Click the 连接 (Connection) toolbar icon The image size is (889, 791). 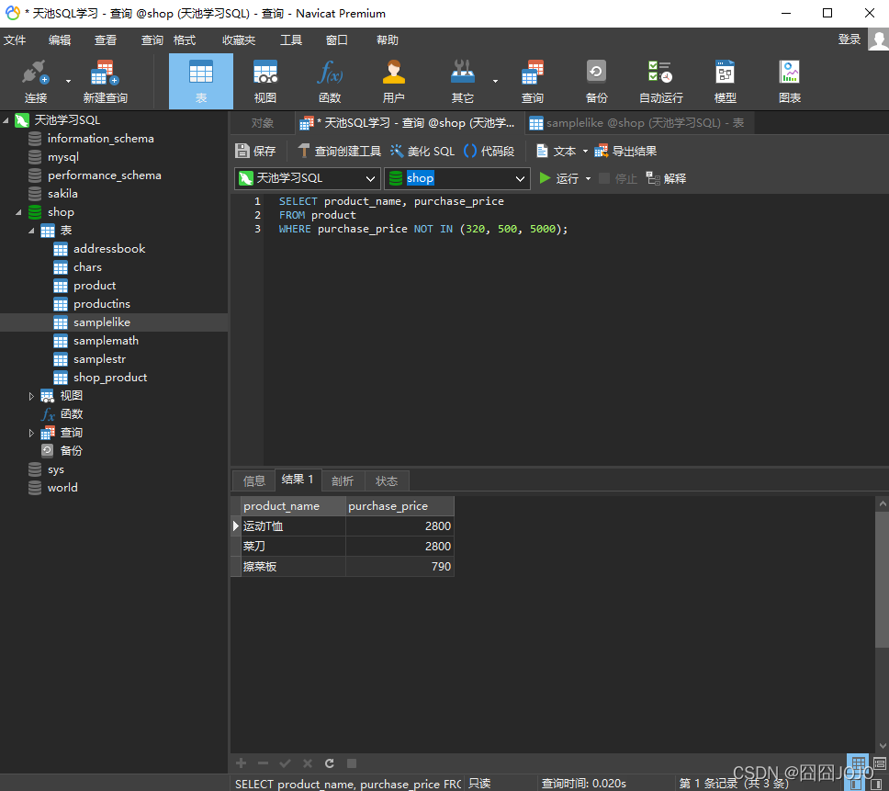(35, 81)
